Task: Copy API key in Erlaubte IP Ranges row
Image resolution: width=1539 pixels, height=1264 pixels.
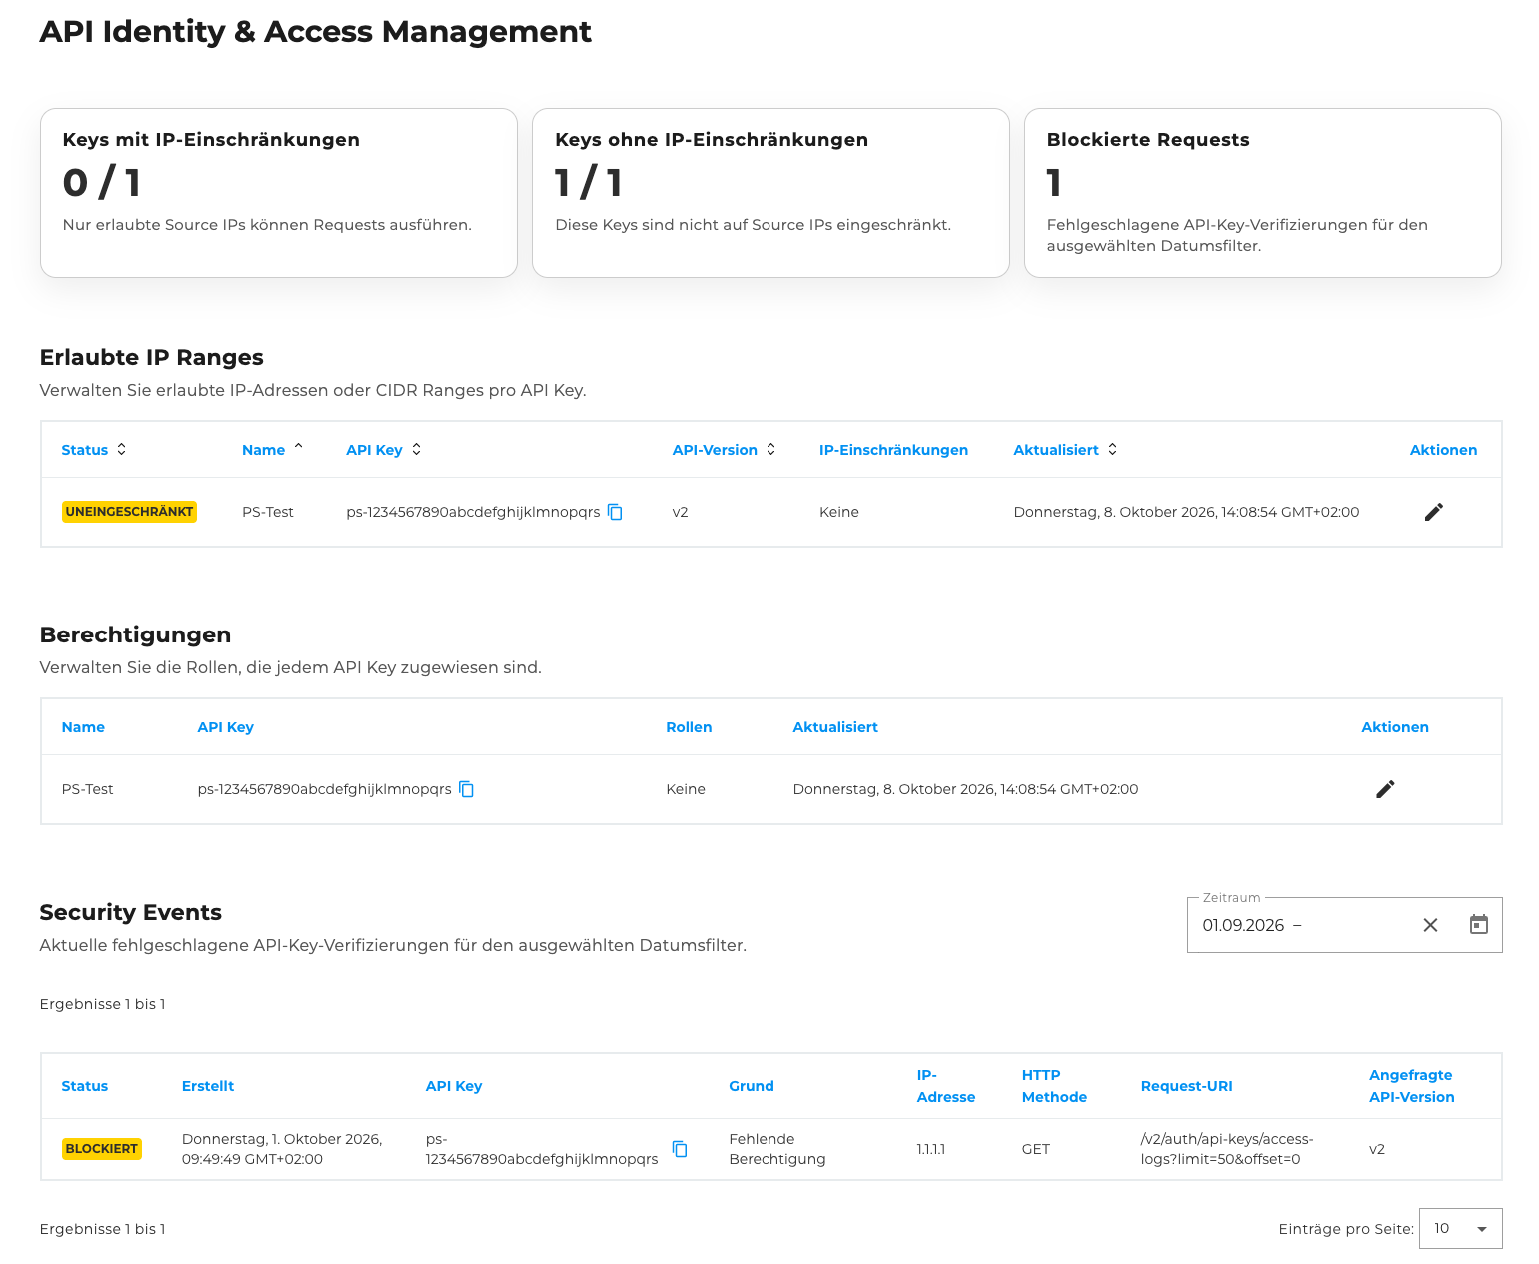Action: point(616,512)
